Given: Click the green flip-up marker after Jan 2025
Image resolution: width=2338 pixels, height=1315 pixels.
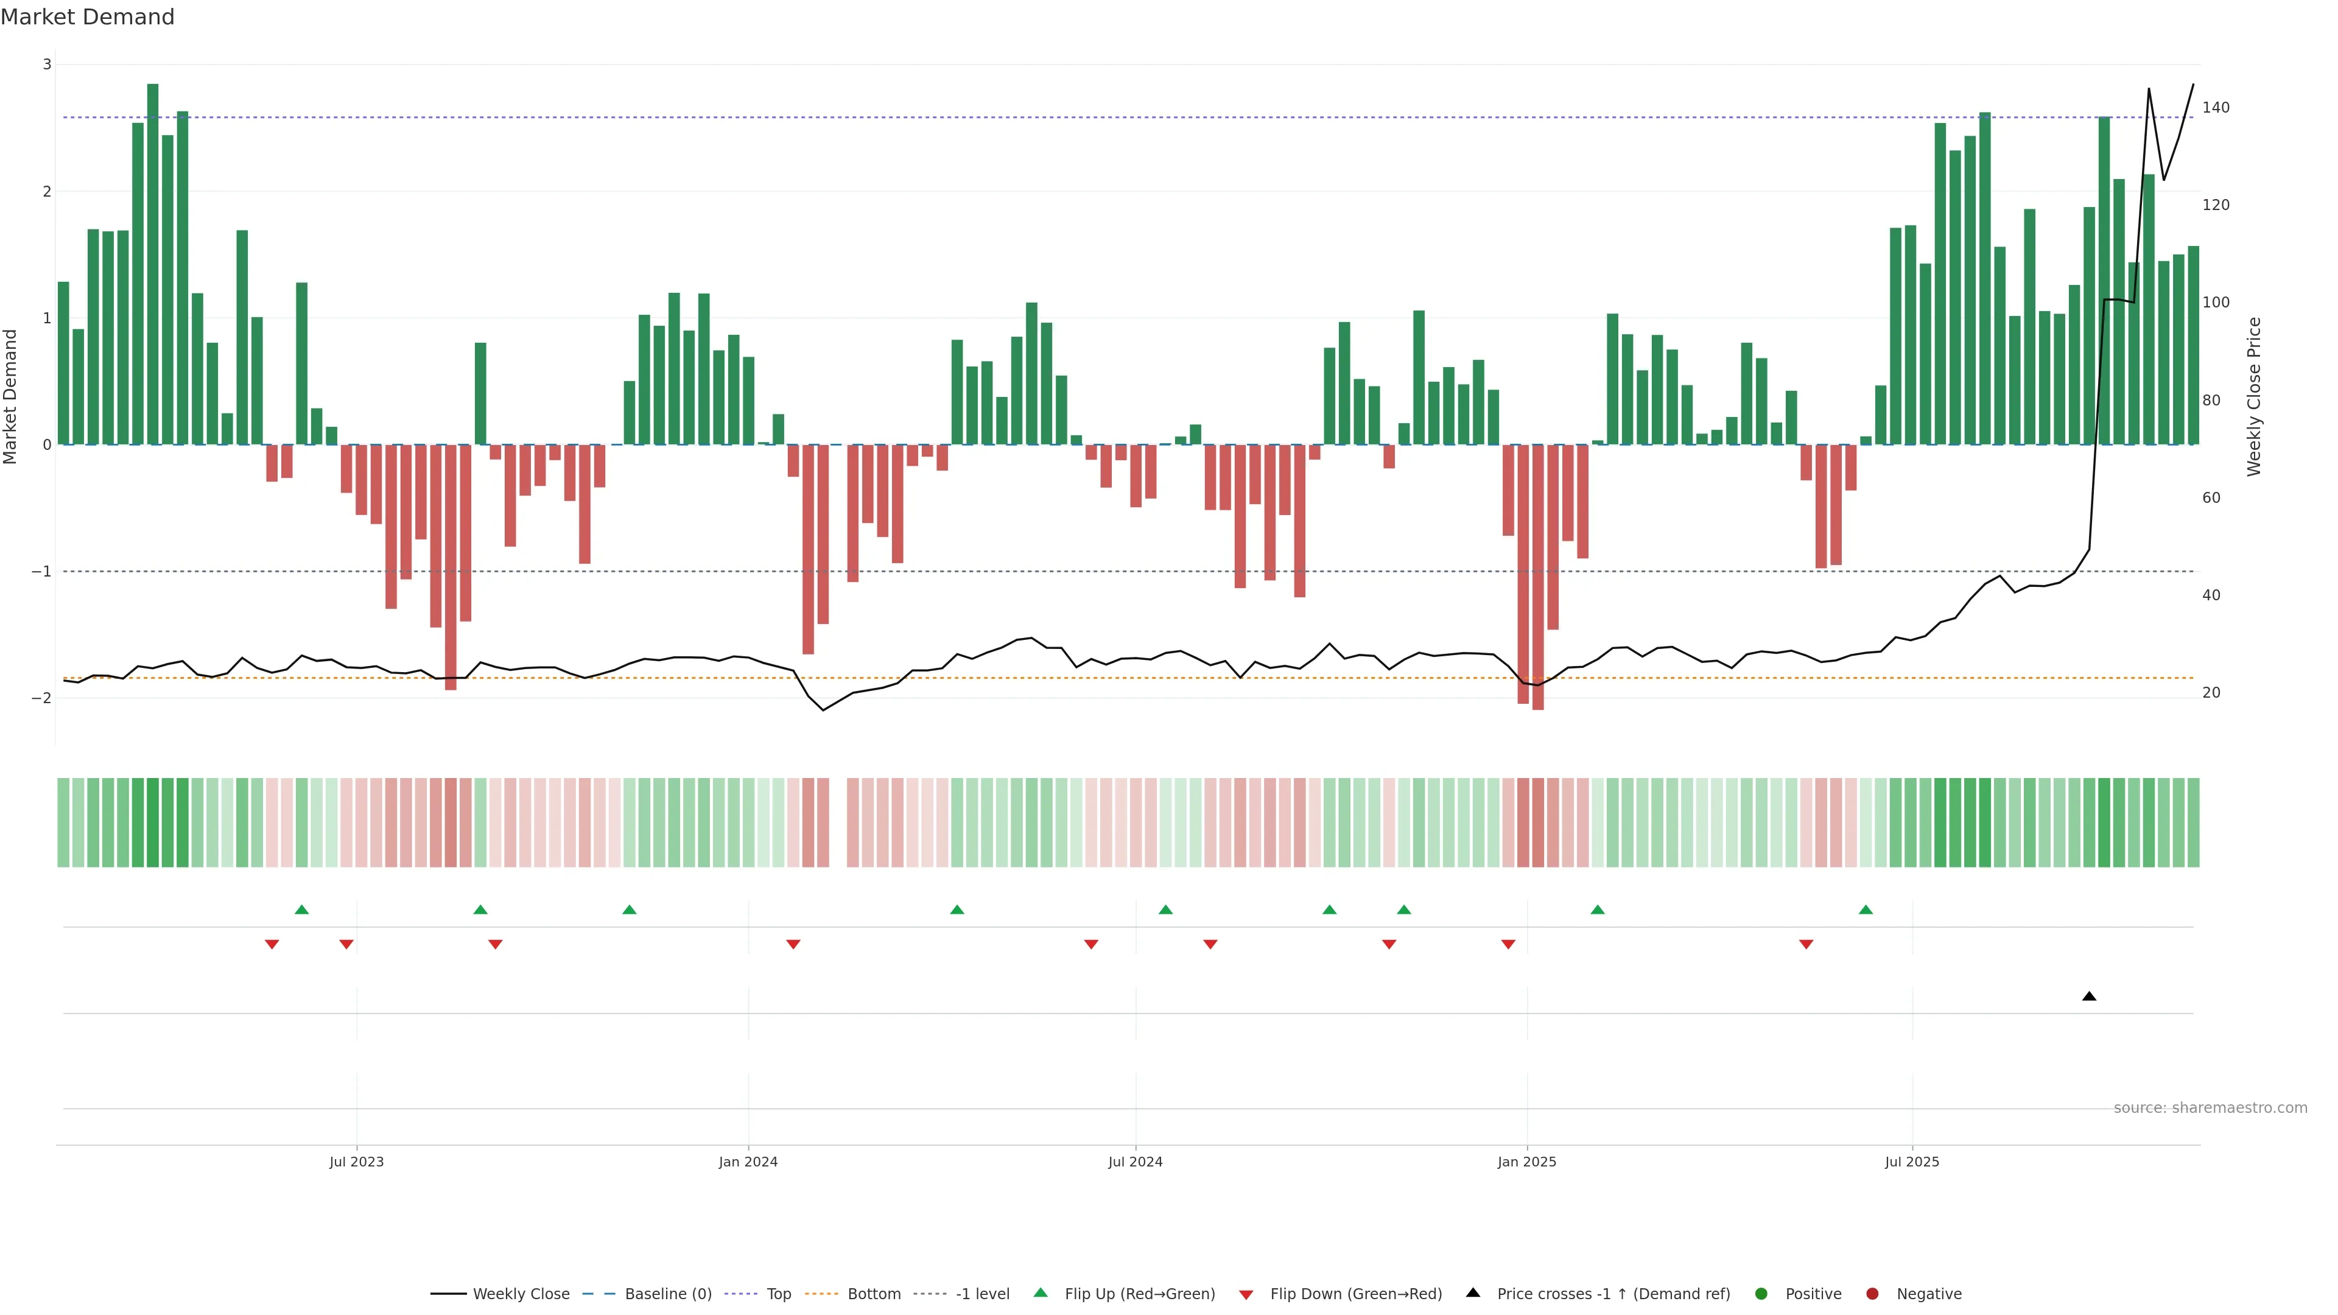Looking at the screenshot, I should [1598, 910].
